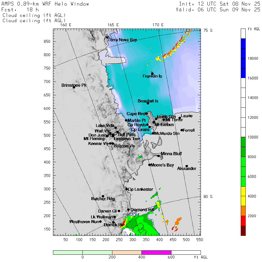The height and width of the screenshot is (262, 262).
Task: Select the 'Beaufort Is' map label
Action: 148,101
